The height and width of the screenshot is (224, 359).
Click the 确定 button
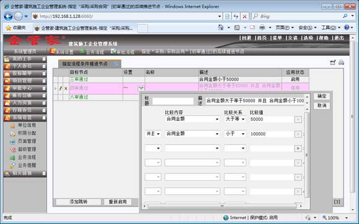(322, 96)
